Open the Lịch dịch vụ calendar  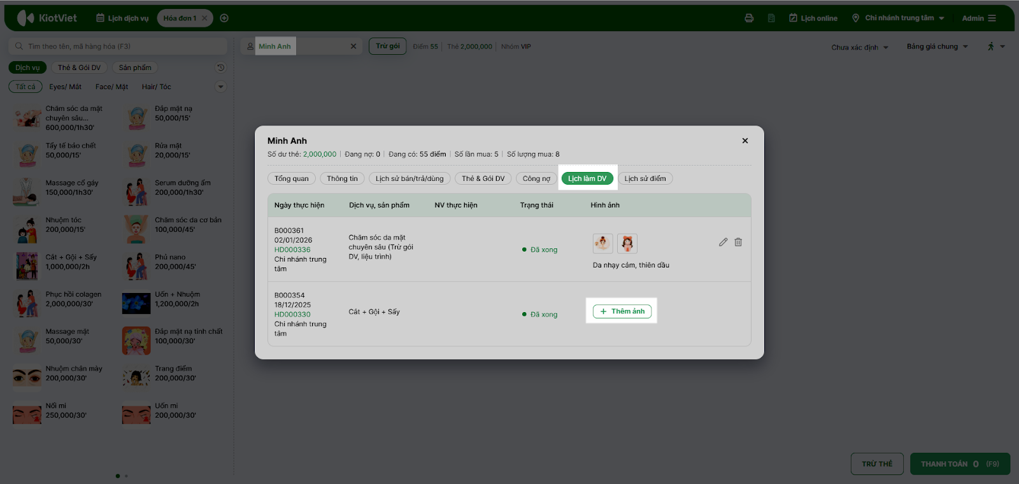122,18
